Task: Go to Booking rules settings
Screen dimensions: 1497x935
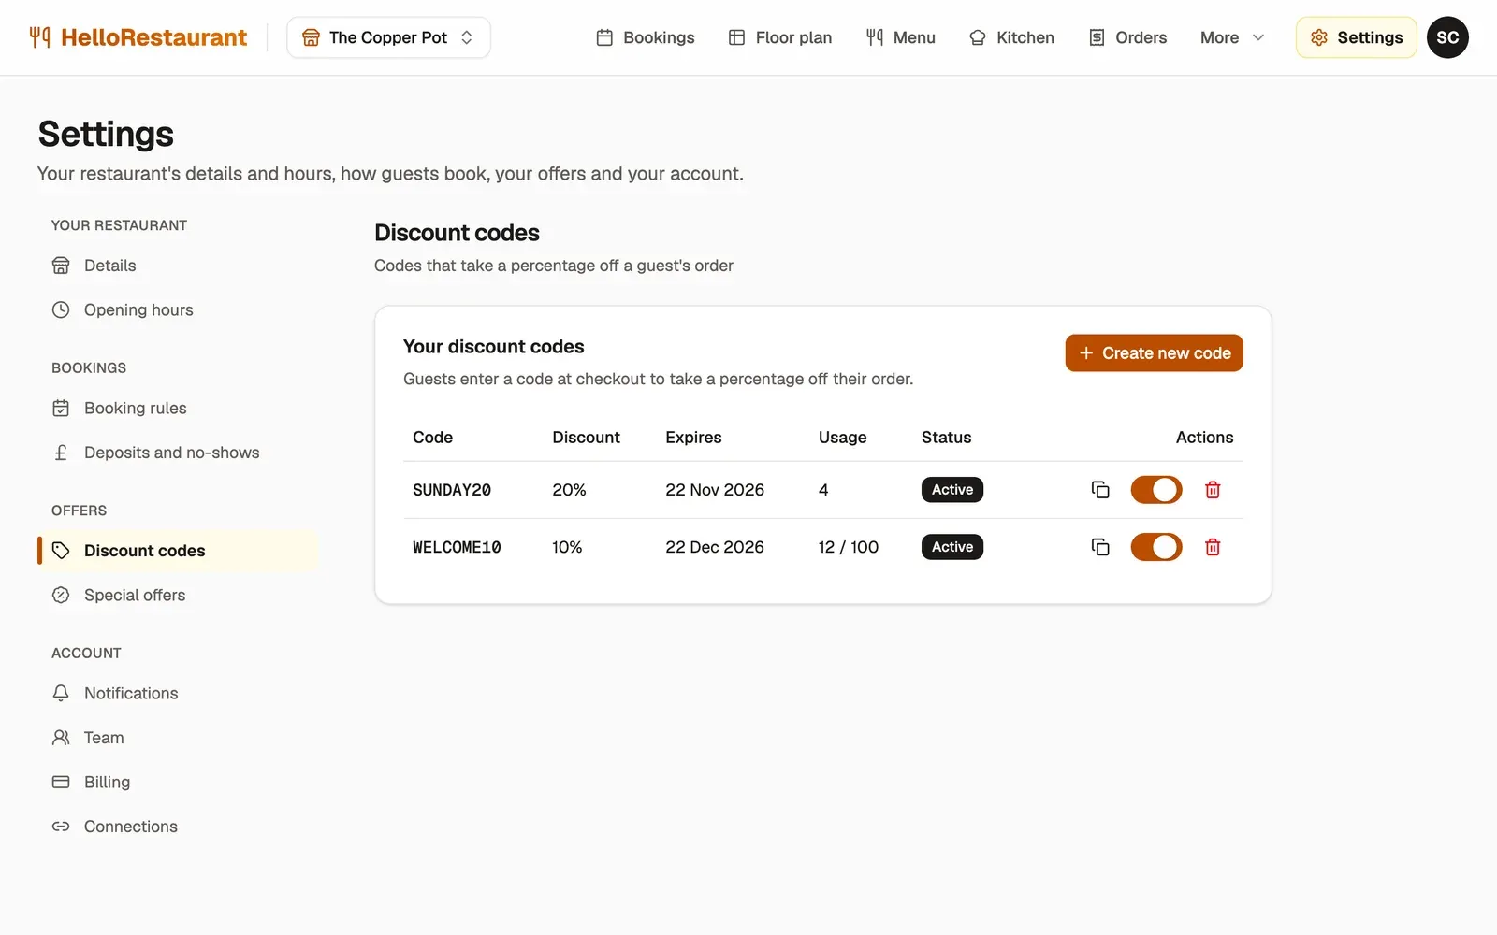Action: [x=178, y=408]
